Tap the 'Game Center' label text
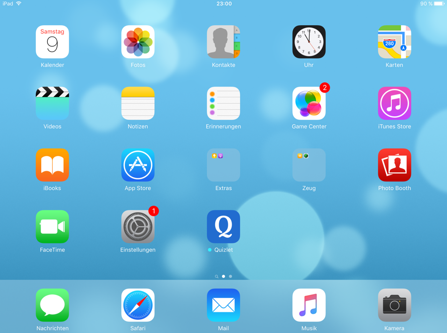Viewport: 447px width, 333px height. [309, 126]
